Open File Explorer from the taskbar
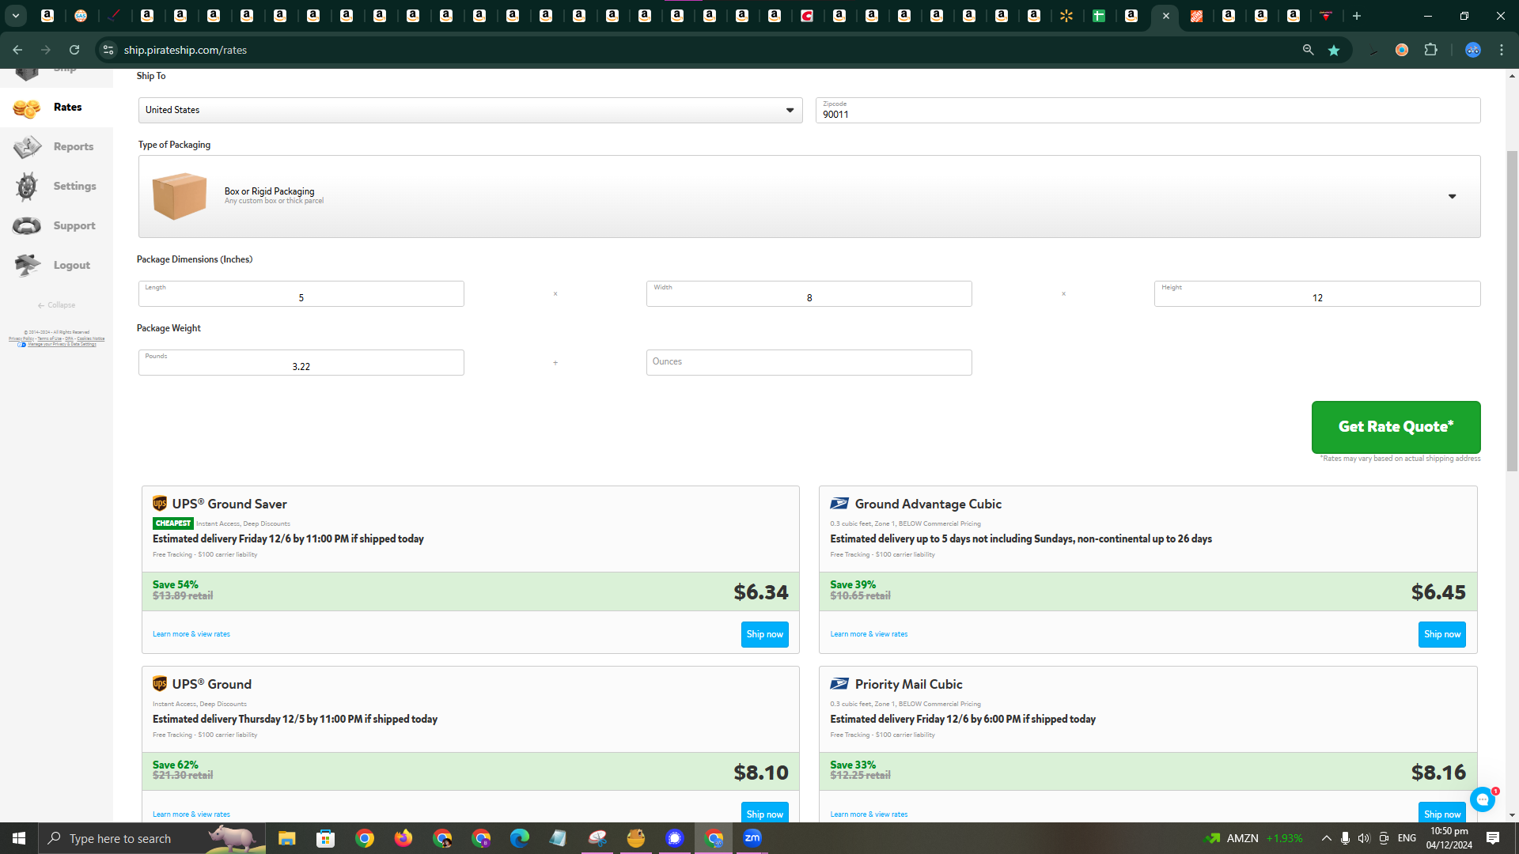 pyautogui.click(x=286, y=838)
